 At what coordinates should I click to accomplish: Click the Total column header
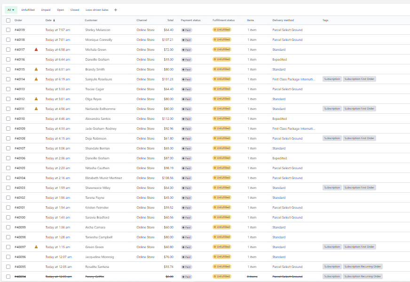[171, 20]
